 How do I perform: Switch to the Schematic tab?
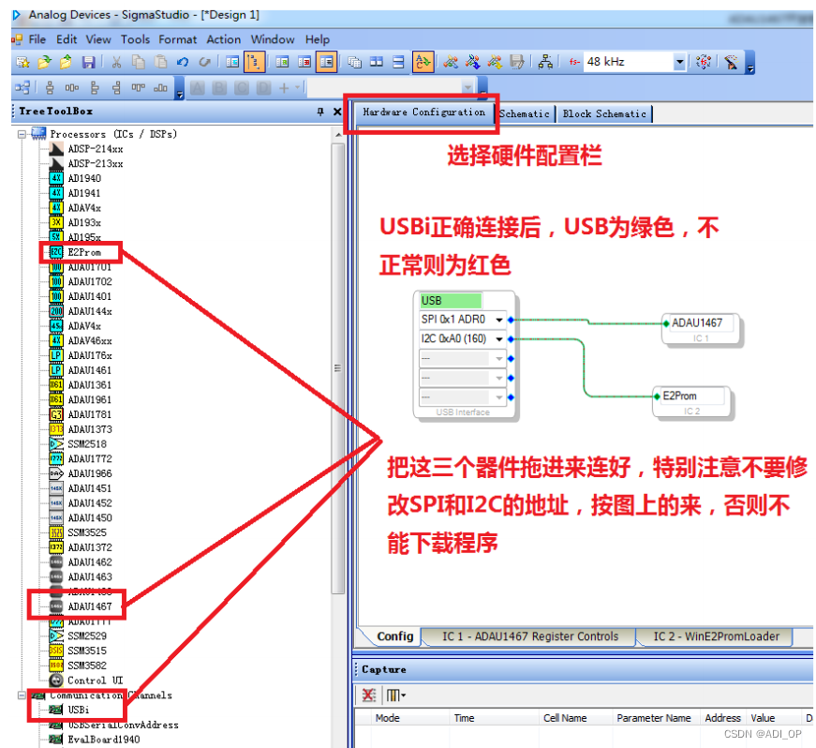(525, 113)
